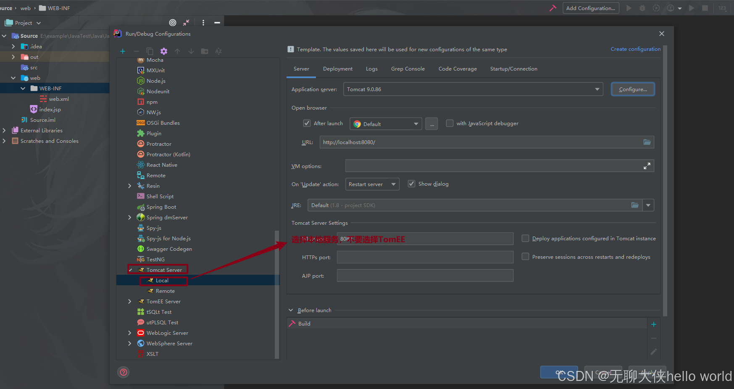This screenshot has height=389, width=734.
Task: Select Node.js configuration type
Action: coord(156,81)
